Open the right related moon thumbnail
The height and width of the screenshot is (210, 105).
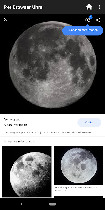pyautogui.click(x=78, y=165)
